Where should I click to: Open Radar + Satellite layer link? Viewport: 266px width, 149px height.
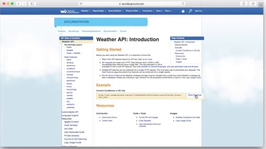click(x=73, y=53)
